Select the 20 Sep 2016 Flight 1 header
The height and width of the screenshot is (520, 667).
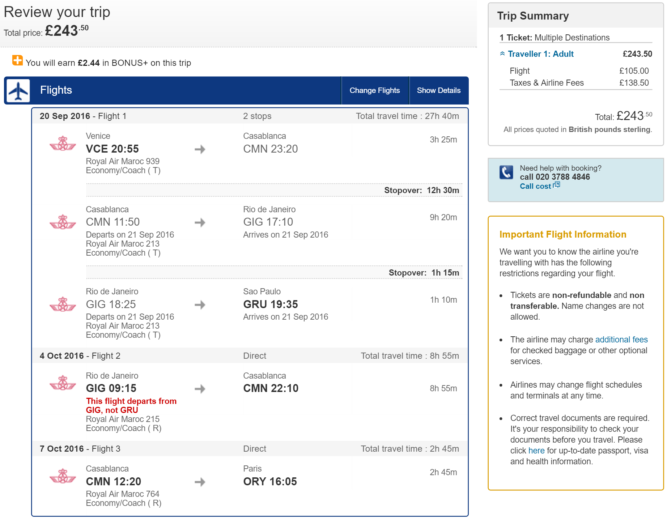tap(250, 116)
